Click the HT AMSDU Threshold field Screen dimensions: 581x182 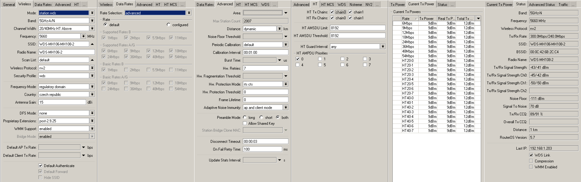tap(357, 35)
